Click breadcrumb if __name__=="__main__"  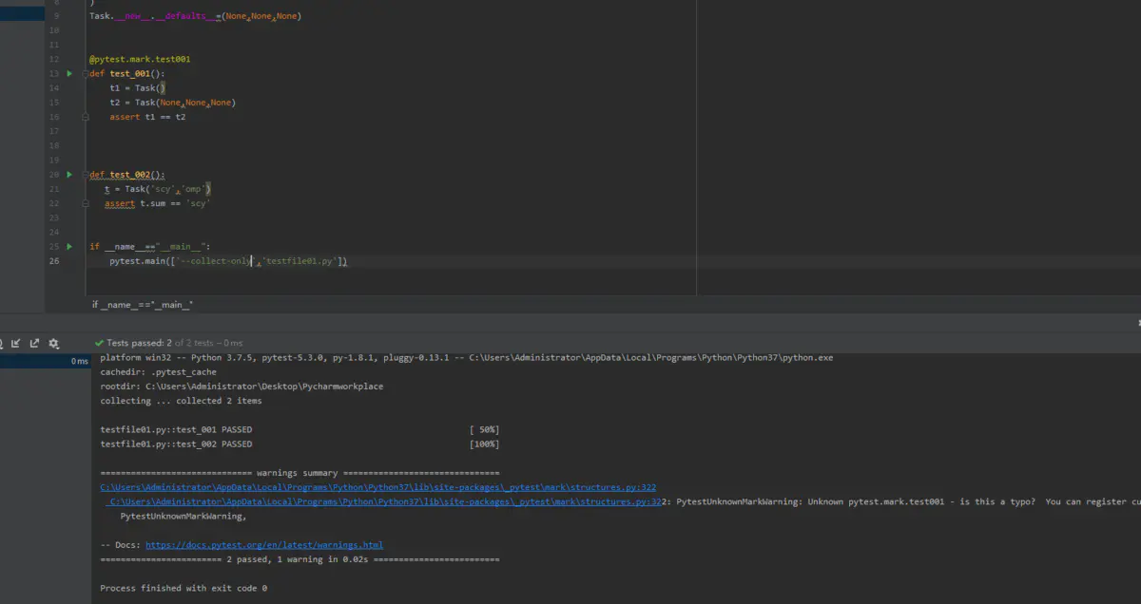coord(143,304)
